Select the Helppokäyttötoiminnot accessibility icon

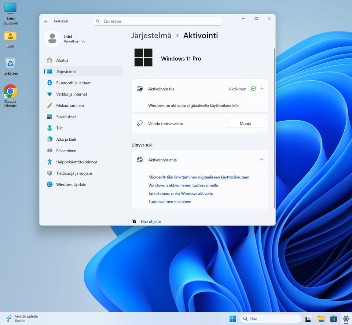[49, 162]
